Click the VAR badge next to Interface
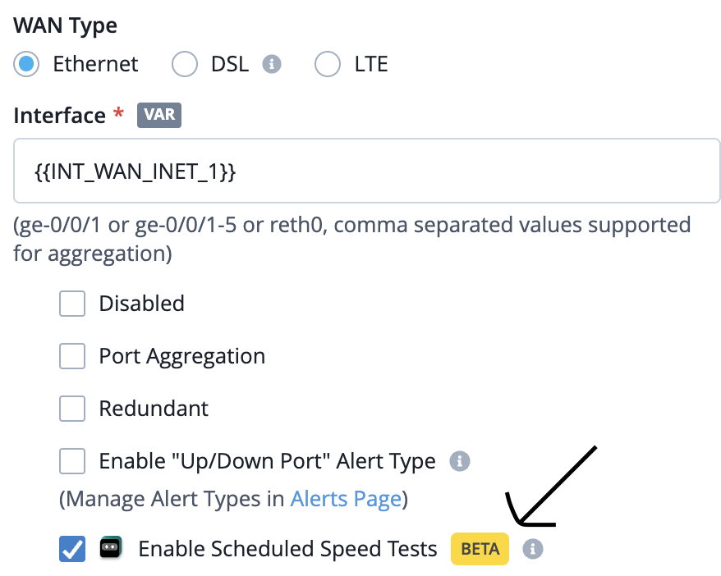Viewport: 721px width, 576px height. coord(159,115)
